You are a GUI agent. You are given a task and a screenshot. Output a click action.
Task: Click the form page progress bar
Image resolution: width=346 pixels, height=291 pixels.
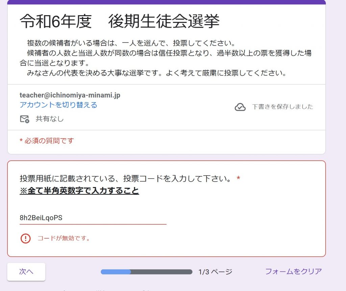[x=146, y=272]
